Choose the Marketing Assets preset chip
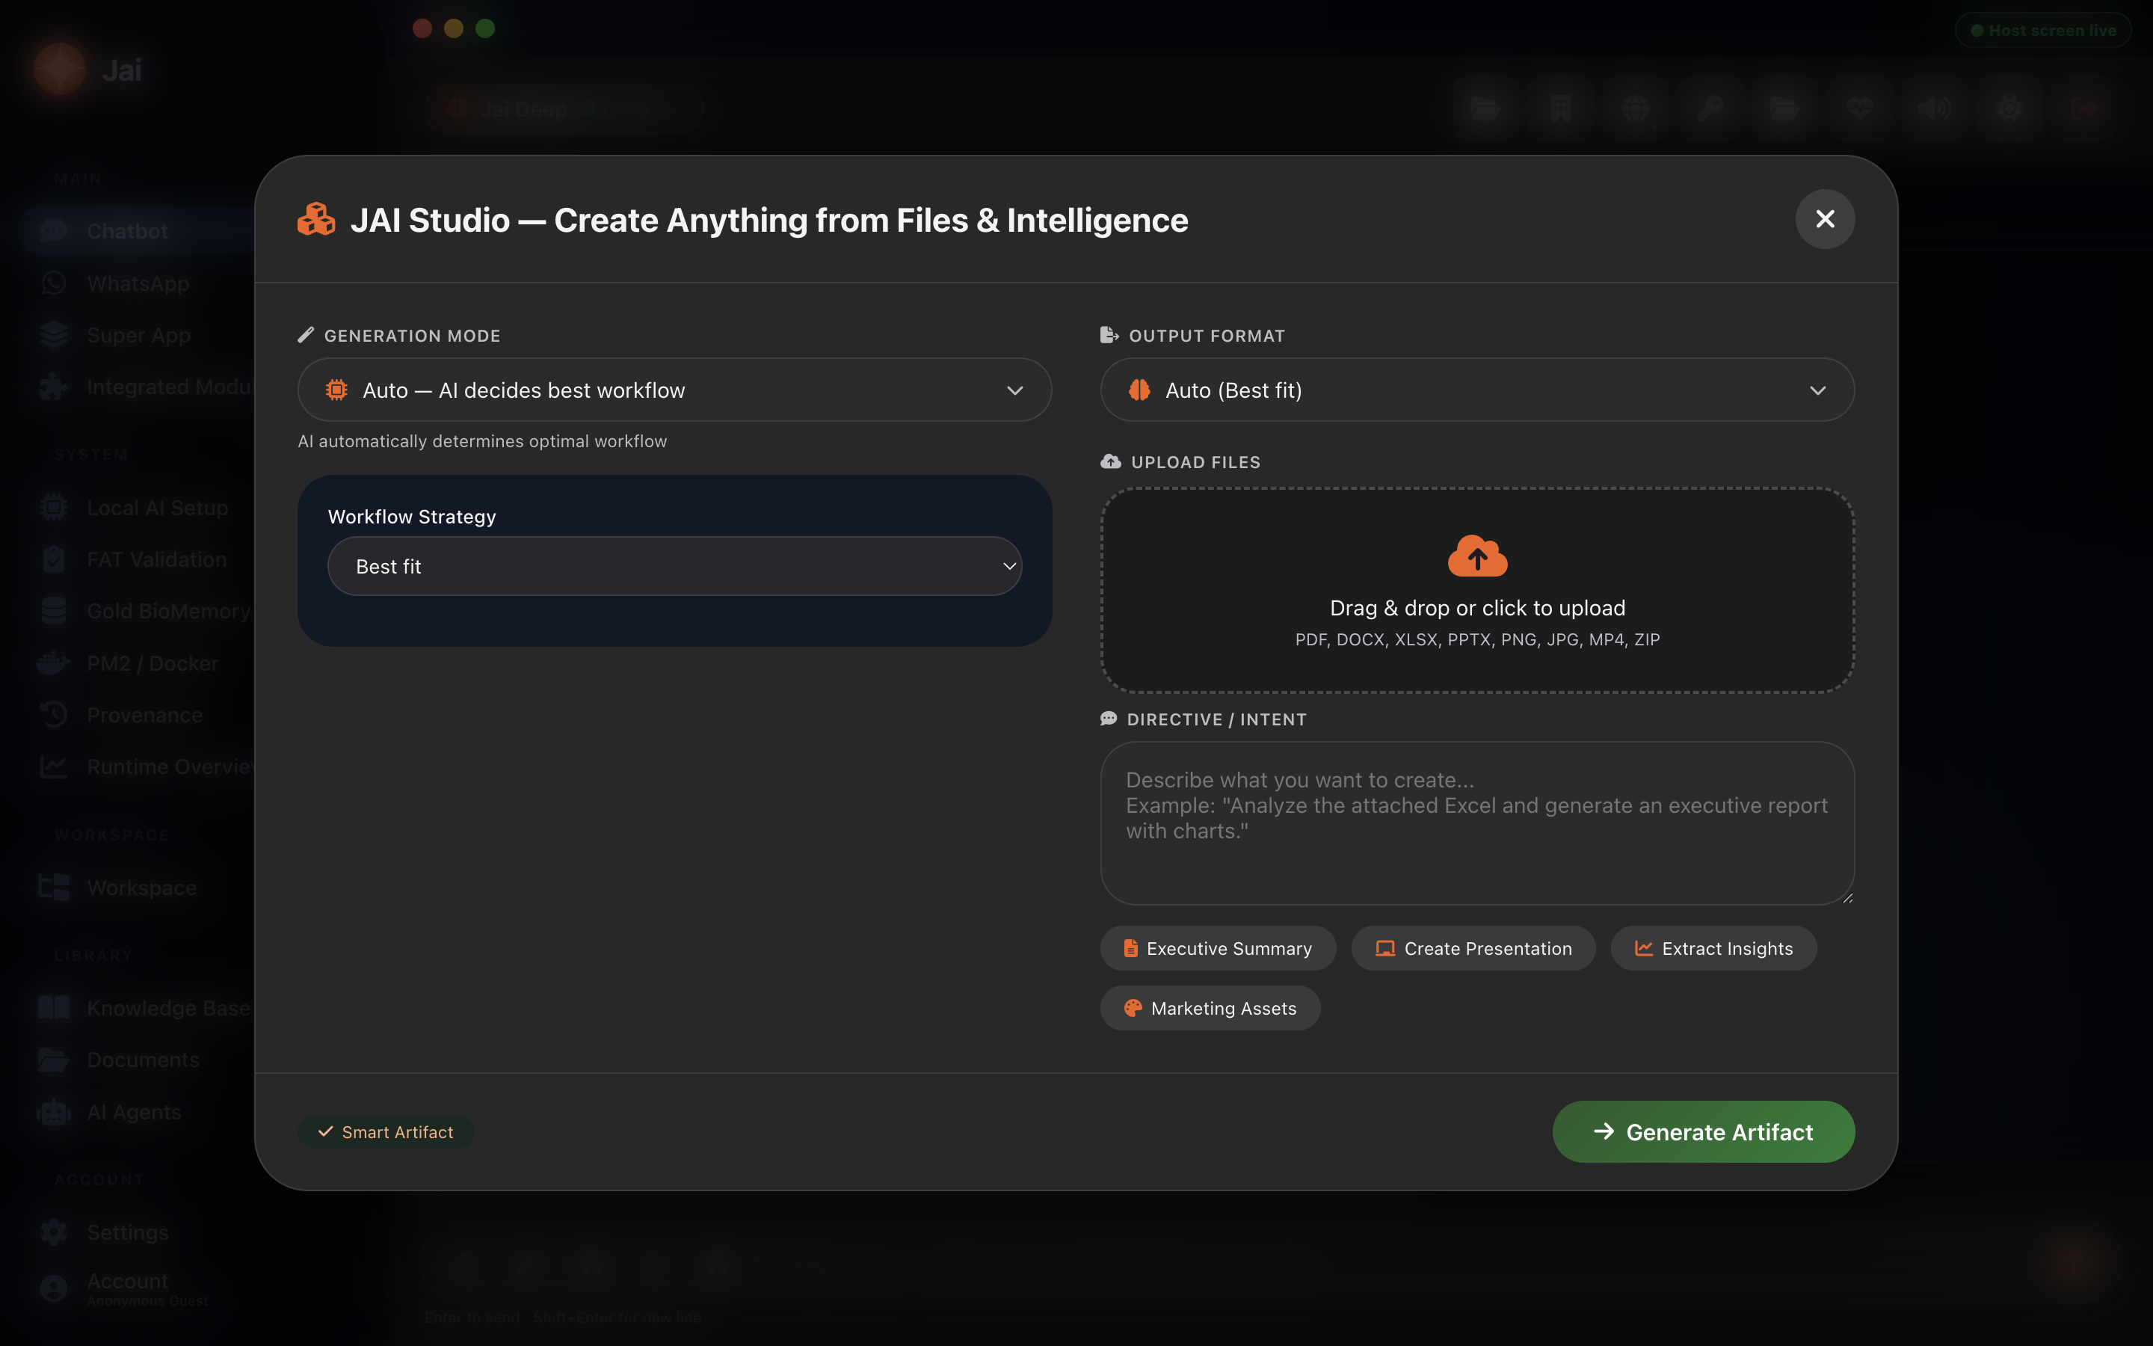The width and height of the screenshot is (2153, 1346). click(x=1210, y=1008)
